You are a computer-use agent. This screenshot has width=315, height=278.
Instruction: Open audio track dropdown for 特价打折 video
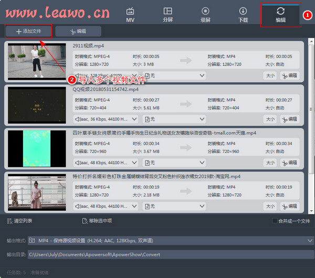point(106,206)
